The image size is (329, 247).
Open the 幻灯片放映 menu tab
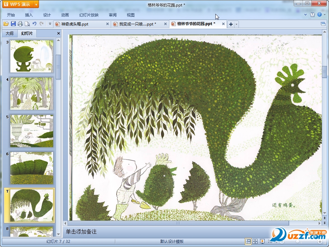(89, 15)
